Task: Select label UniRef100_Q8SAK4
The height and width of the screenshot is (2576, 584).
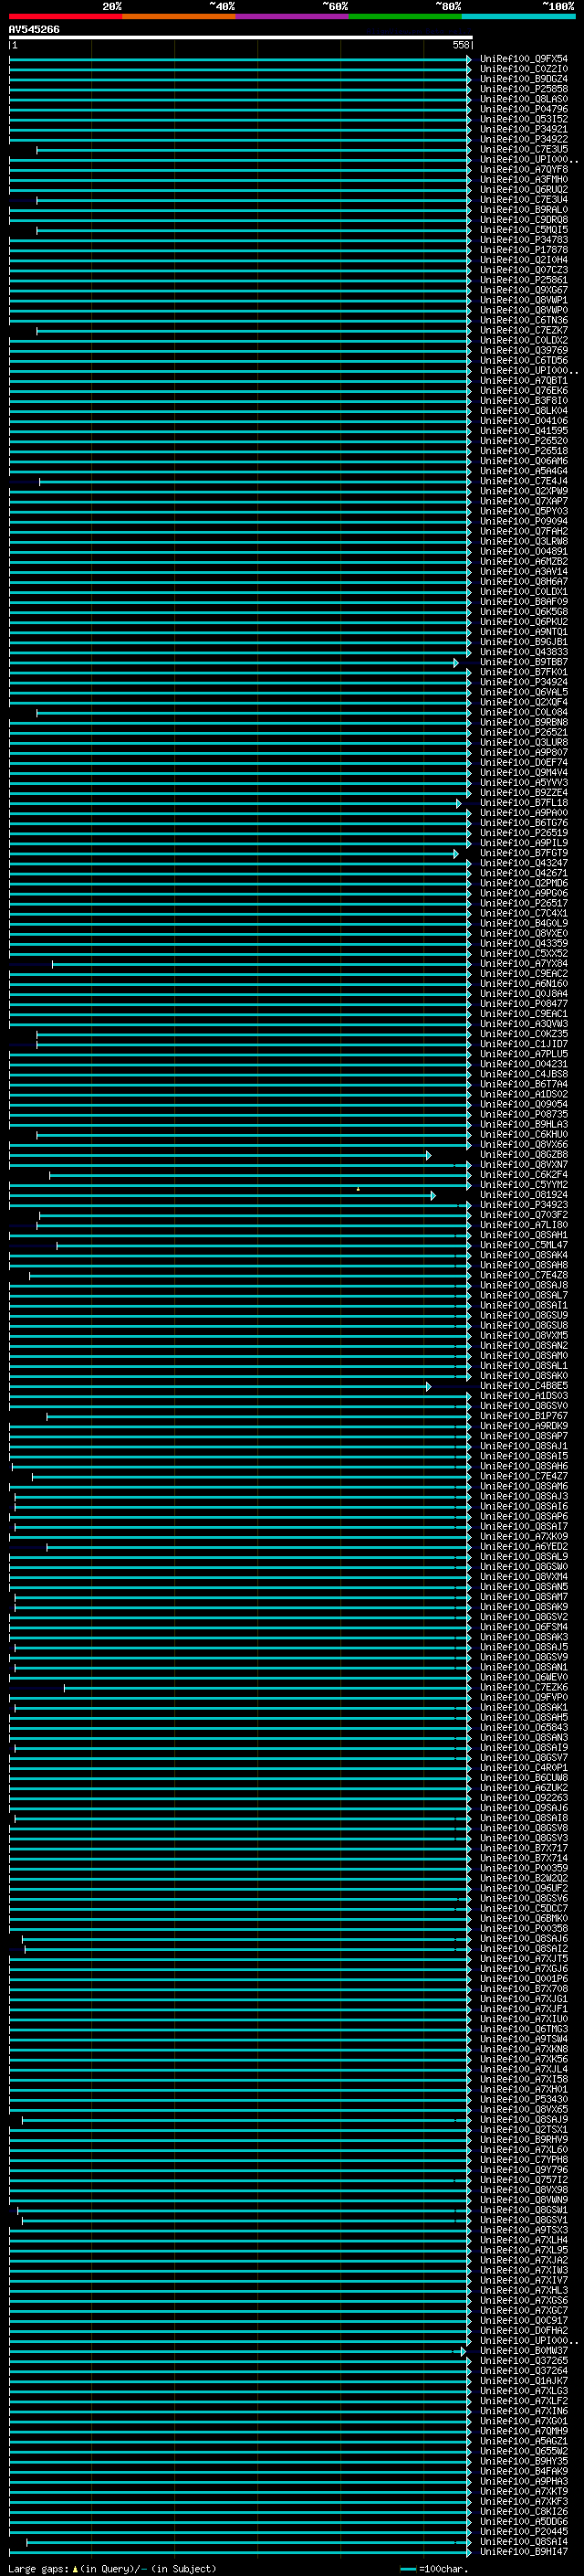Action: coord(524,1255)
